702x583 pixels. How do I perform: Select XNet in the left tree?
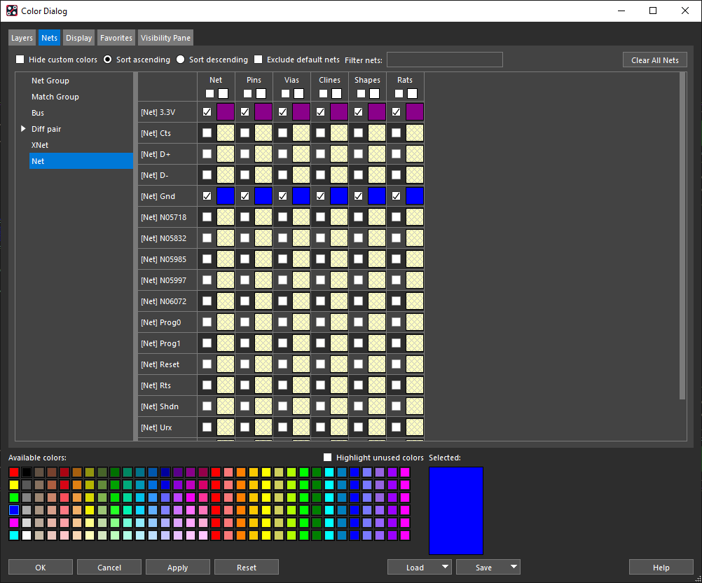point(40,145)
